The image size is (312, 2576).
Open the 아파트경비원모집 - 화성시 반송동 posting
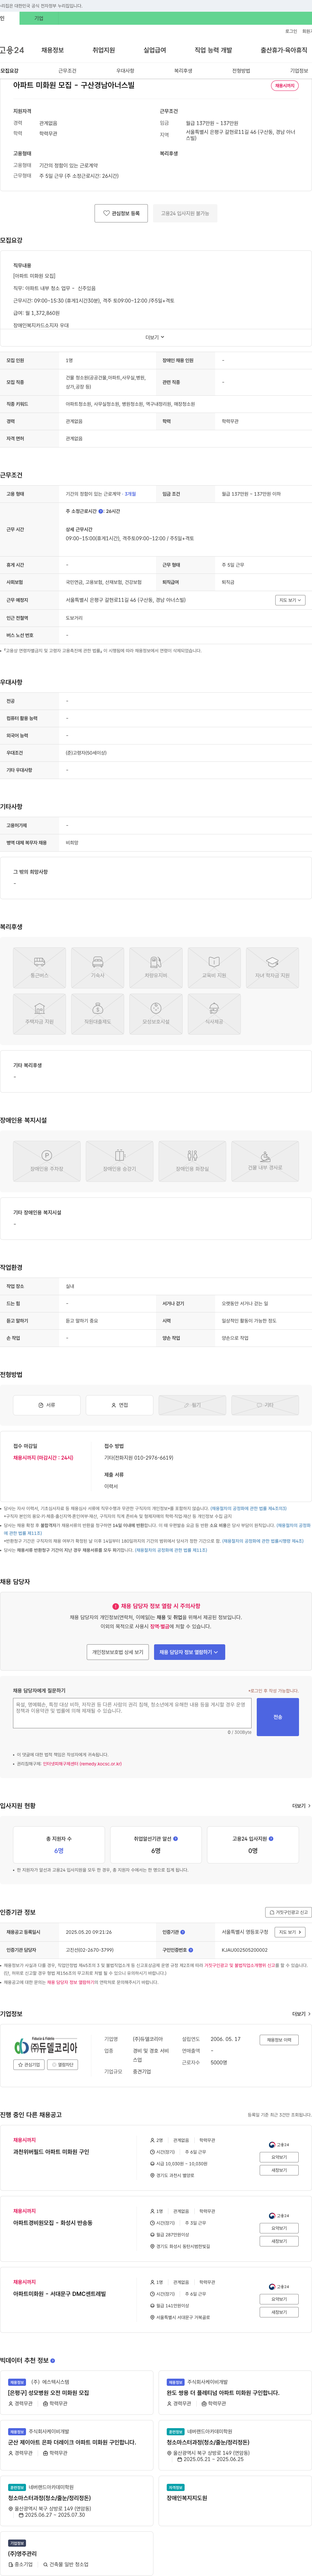coord(53,2223)
